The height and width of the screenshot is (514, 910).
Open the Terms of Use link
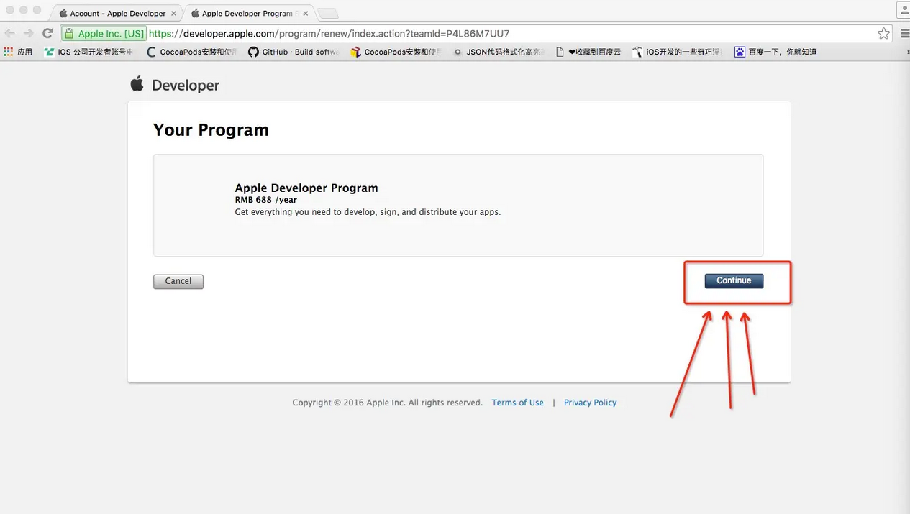click(x=518, y=403)
